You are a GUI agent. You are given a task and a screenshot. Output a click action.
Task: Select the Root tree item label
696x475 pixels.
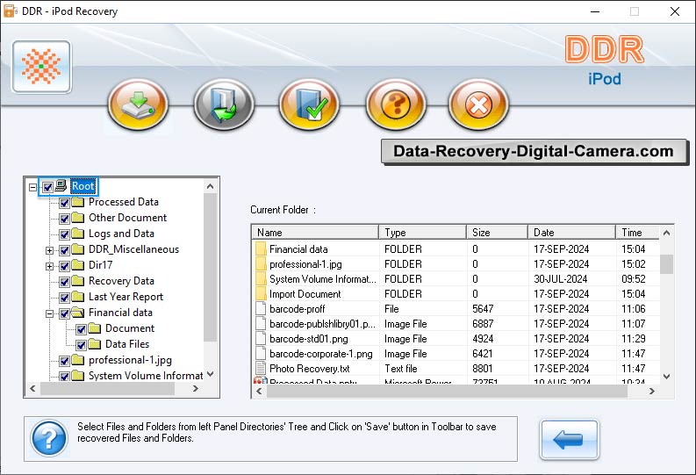tap(83, 186)
